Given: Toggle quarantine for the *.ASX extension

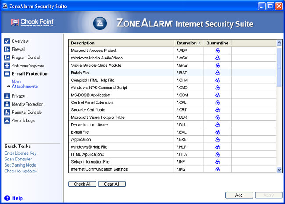Looking at the screenshot, I should [217, 58].
